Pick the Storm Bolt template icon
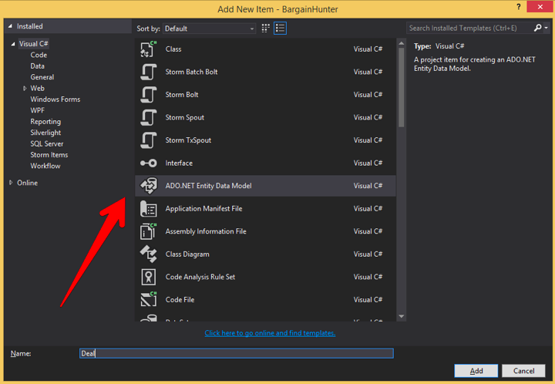Image resolution: width=555 pixels, height=384 pixels. pos(148,95)
